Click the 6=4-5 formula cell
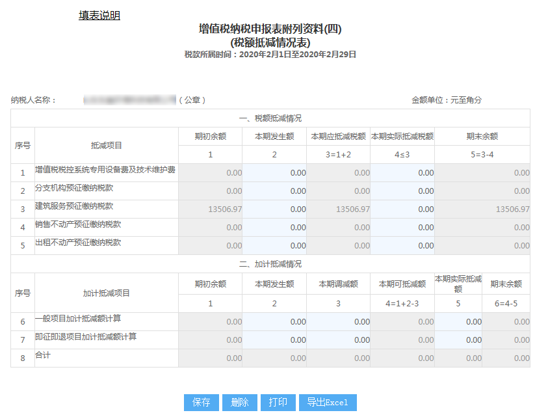 coord(506,303)
